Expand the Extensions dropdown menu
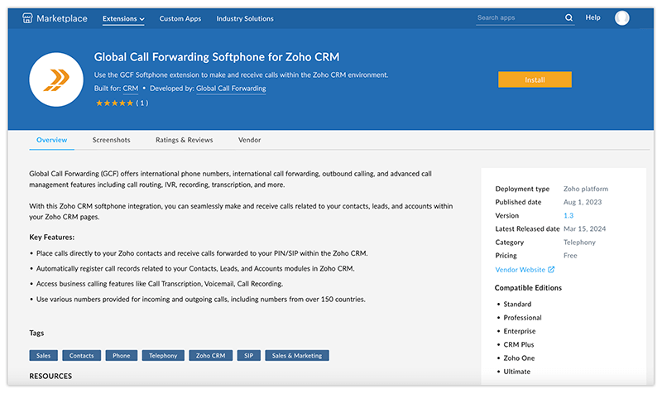Image resolution: width=662 pixels, height=394 pixels. coord(123,18)
